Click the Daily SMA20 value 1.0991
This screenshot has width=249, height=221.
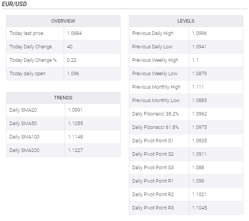(x=75, y=110)
